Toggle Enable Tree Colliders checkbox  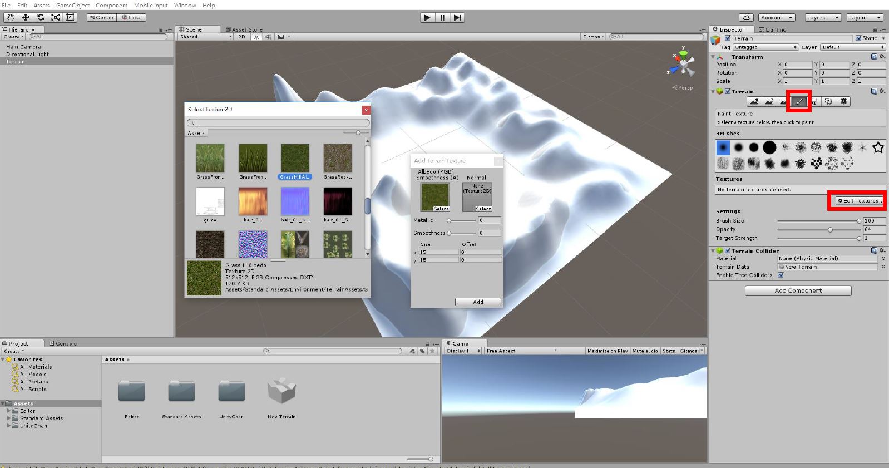[x=781, y=275]
